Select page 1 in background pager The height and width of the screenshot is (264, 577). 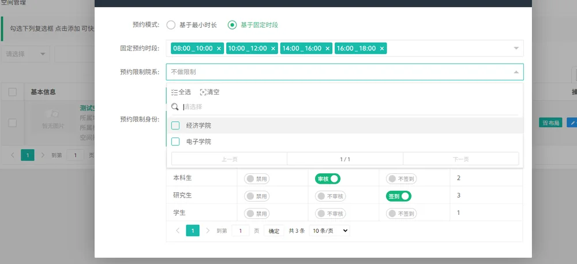(x=28, y=155)
